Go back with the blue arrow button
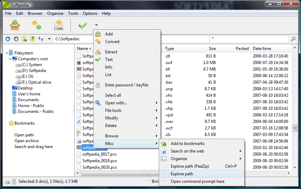 point(8,39)
